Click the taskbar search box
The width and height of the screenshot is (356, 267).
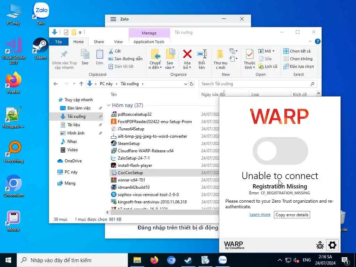72,260
